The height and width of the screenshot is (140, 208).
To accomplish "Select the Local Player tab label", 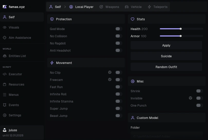I will 84,7.
